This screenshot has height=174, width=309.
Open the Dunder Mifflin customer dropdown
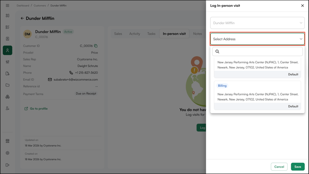257,23
